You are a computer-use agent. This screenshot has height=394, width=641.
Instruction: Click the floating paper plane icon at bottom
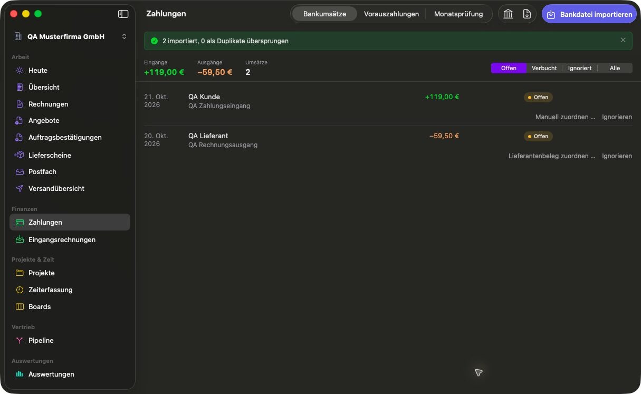(x=479, y=372)
